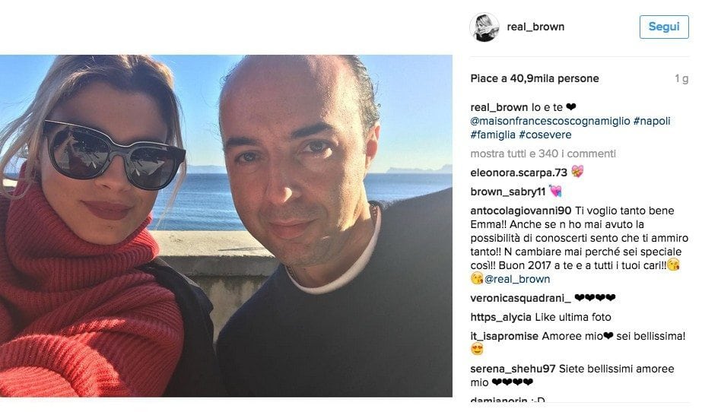Open the real_brown profile avatar
The width and height of the screenshot is (702, 412).
(x=484, y=27)
